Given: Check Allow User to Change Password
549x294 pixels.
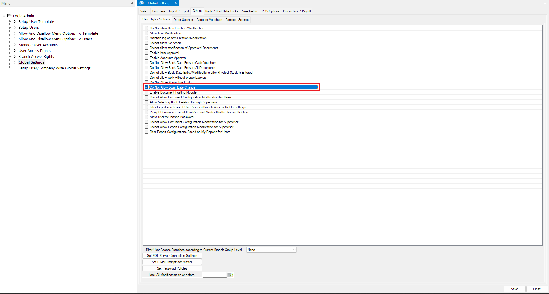Looking at the screenshot, I should click(x=147, y=117).
